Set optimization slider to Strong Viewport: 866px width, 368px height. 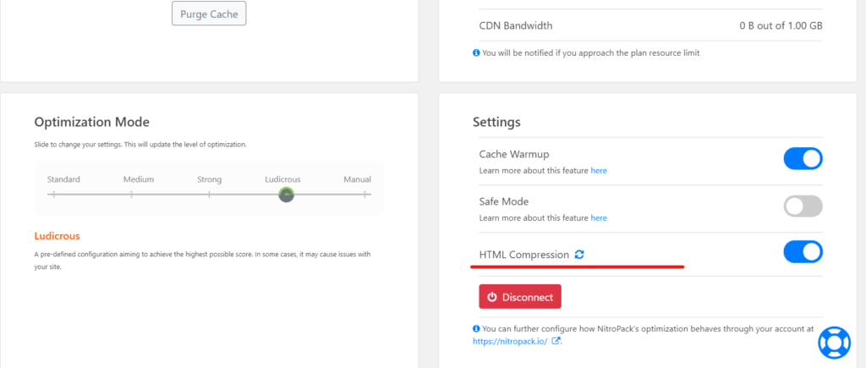click(210, 194)
